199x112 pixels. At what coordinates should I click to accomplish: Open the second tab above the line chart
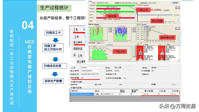tap(146, 6)
